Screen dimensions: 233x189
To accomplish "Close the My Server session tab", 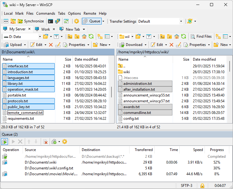I will pyautogui.click(x=29, y=29).
